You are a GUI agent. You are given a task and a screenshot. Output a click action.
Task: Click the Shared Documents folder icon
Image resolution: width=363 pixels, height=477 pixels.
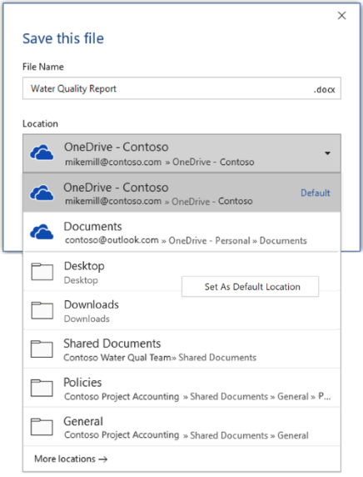click(42, 349)
